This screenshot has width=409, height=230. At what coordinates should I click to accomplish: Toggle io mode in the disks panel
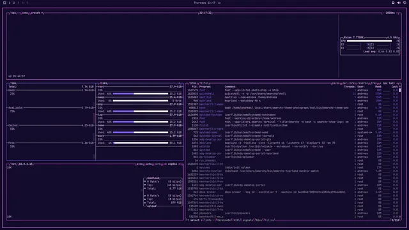[179, 83]
